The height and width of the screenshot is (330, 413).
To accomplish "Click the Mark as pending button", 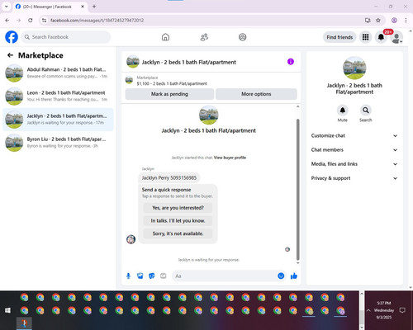I will (169, 94).
